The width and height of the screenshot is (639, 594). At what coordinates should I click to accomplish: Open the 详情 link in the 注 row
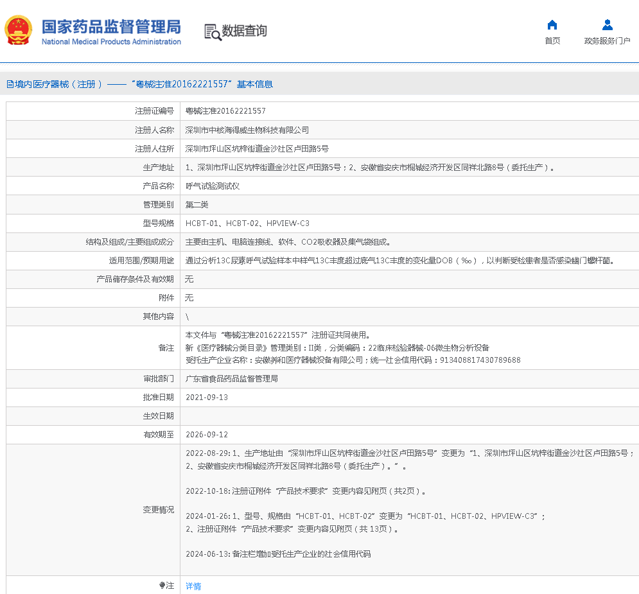click(193, 586)
